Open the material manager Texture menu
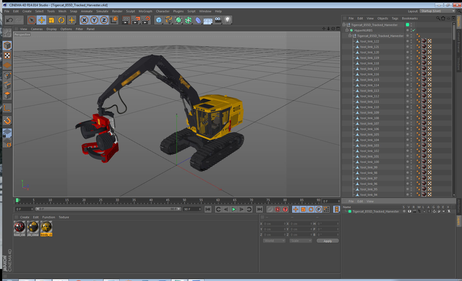Image resolution: width=462 pixels, height=281 pixels. 64,217
